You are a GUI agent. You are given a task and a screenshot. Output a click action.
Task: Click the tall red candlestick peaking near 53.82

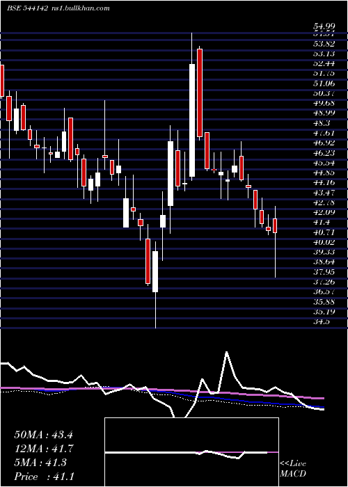pos(200,93)
